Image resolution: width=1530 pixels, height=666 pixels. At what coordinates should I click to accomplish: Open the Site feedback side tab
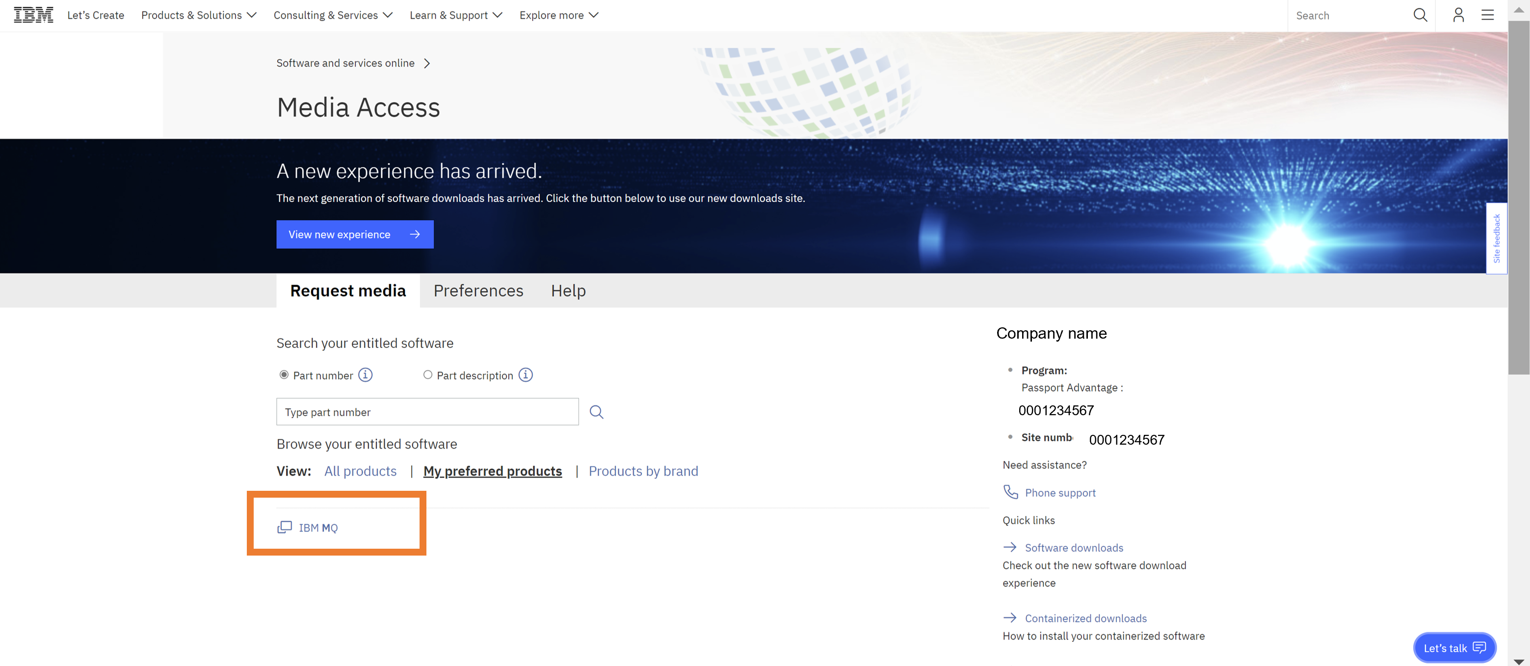pyautogui.click(x=1496, y=238)
